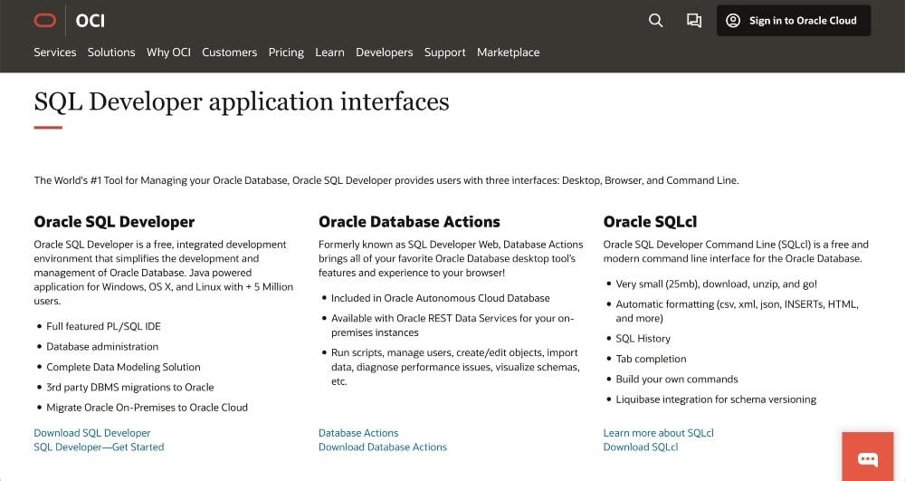Open the contact chat icon in header
Screen dimensions: 905x481
(x=694, y=21)
